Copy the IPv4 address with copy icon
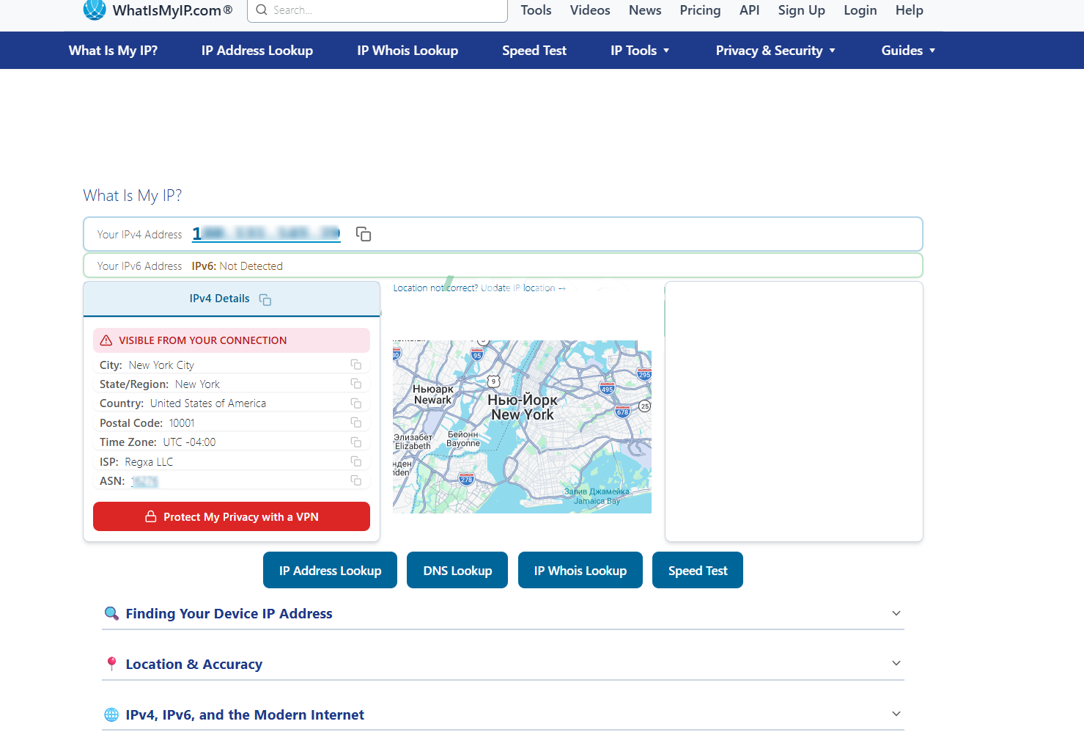Viewport: 1084px width, 735px height. 364,234
